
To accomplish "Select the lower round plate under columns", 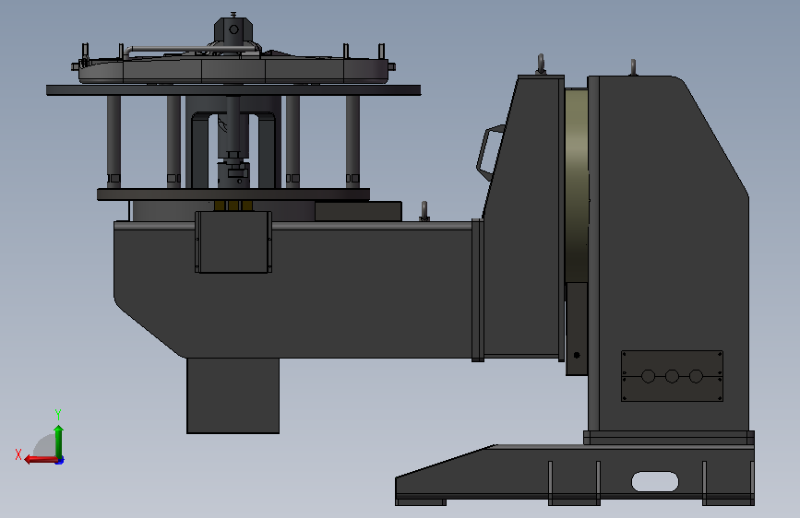I will (233, 194).
